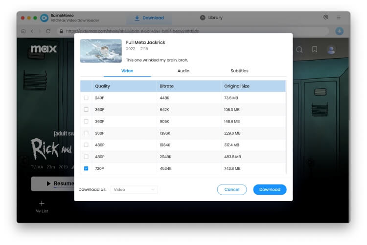Go forward with the right arrow
This screenshot has width=367, height=245.
(x=40, y=31)
